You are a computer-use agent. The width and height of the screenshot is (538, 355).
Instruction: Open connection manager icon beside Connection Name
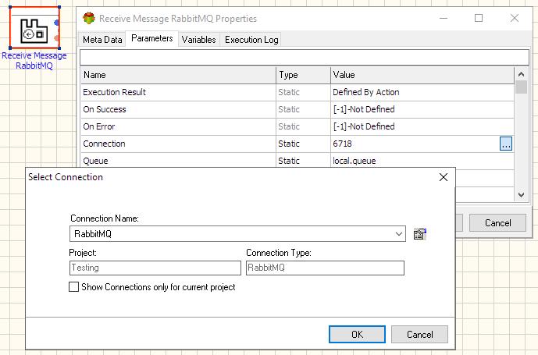[419, 234]
